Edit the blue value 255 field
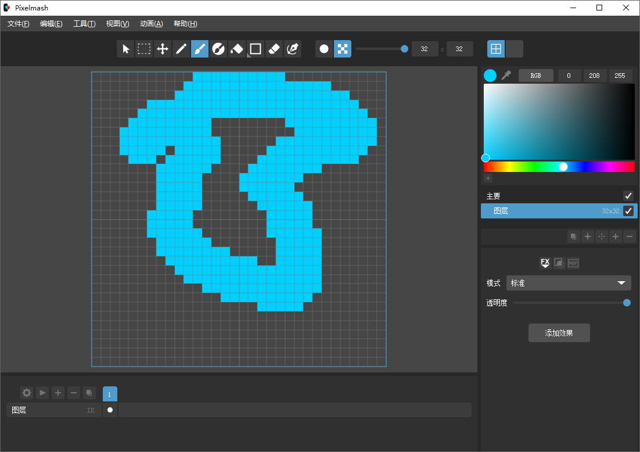 [x=620, y=76]
